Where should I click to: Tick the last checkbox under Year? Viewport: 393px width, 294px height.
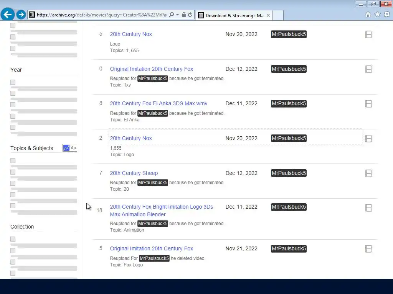pos(13,127)
